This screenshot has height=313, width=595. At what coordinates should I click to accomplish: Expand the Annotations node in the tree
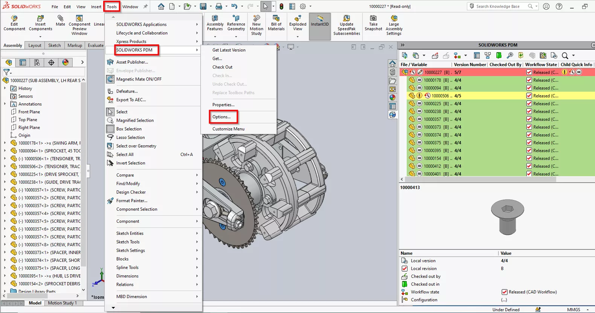click(5, 104)
